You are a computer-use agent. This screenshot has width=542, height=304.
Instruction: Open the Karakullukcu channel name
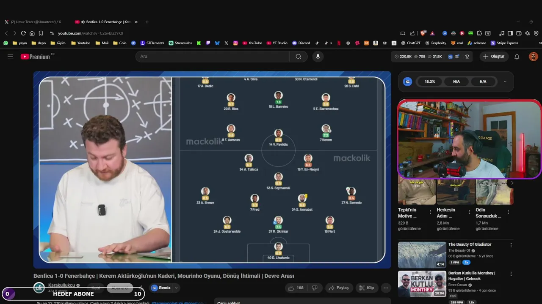pos(61,285)
